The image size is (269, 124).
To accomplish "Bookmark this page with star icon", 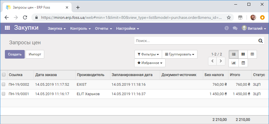I will coord(229,17).
